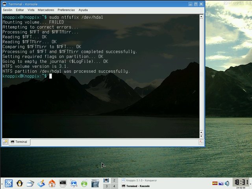Viewport: 252px width, 189px height.
Task: Open the Editar menu
Action: point(20,10)
